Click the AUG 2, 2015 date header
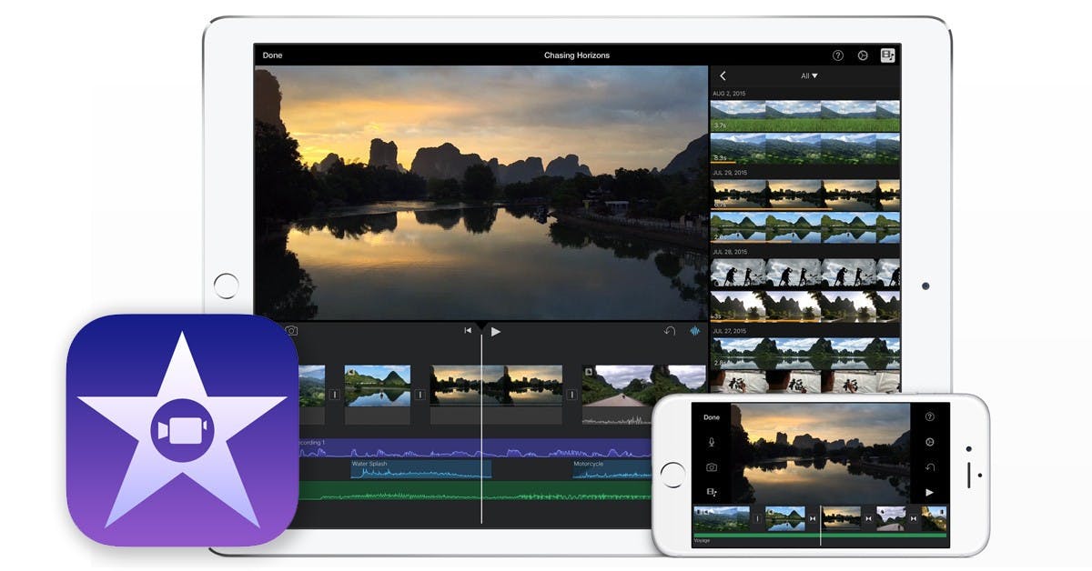 pos(730,94)
